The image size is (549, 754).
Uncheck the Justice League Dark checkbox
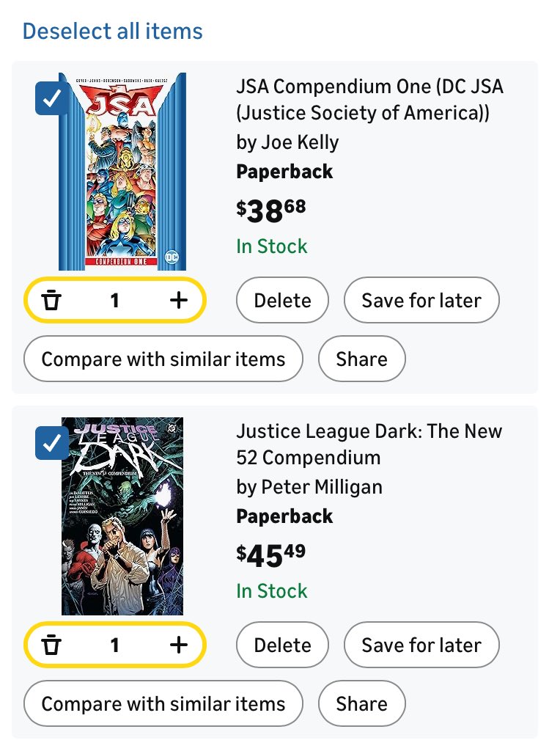tap(52, 443)
